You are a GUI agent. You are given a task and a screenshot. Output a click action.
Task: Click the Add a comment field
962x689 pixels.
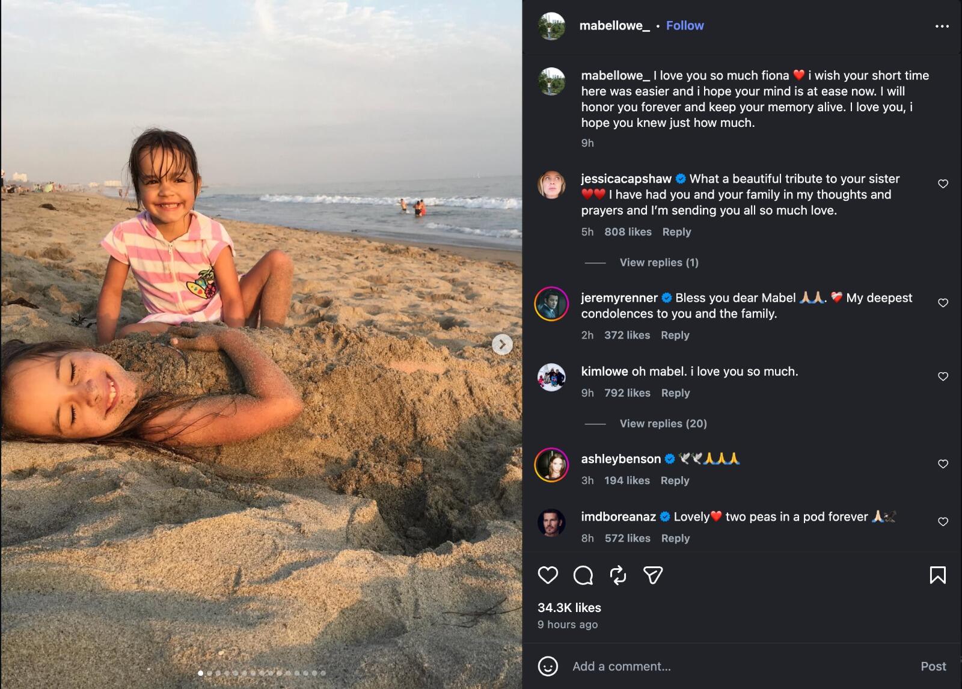point(740,666)
